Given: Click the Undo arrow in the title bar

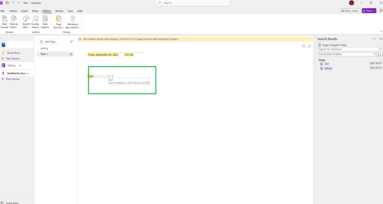Looking at the screenshot, I should coord(13,3).
